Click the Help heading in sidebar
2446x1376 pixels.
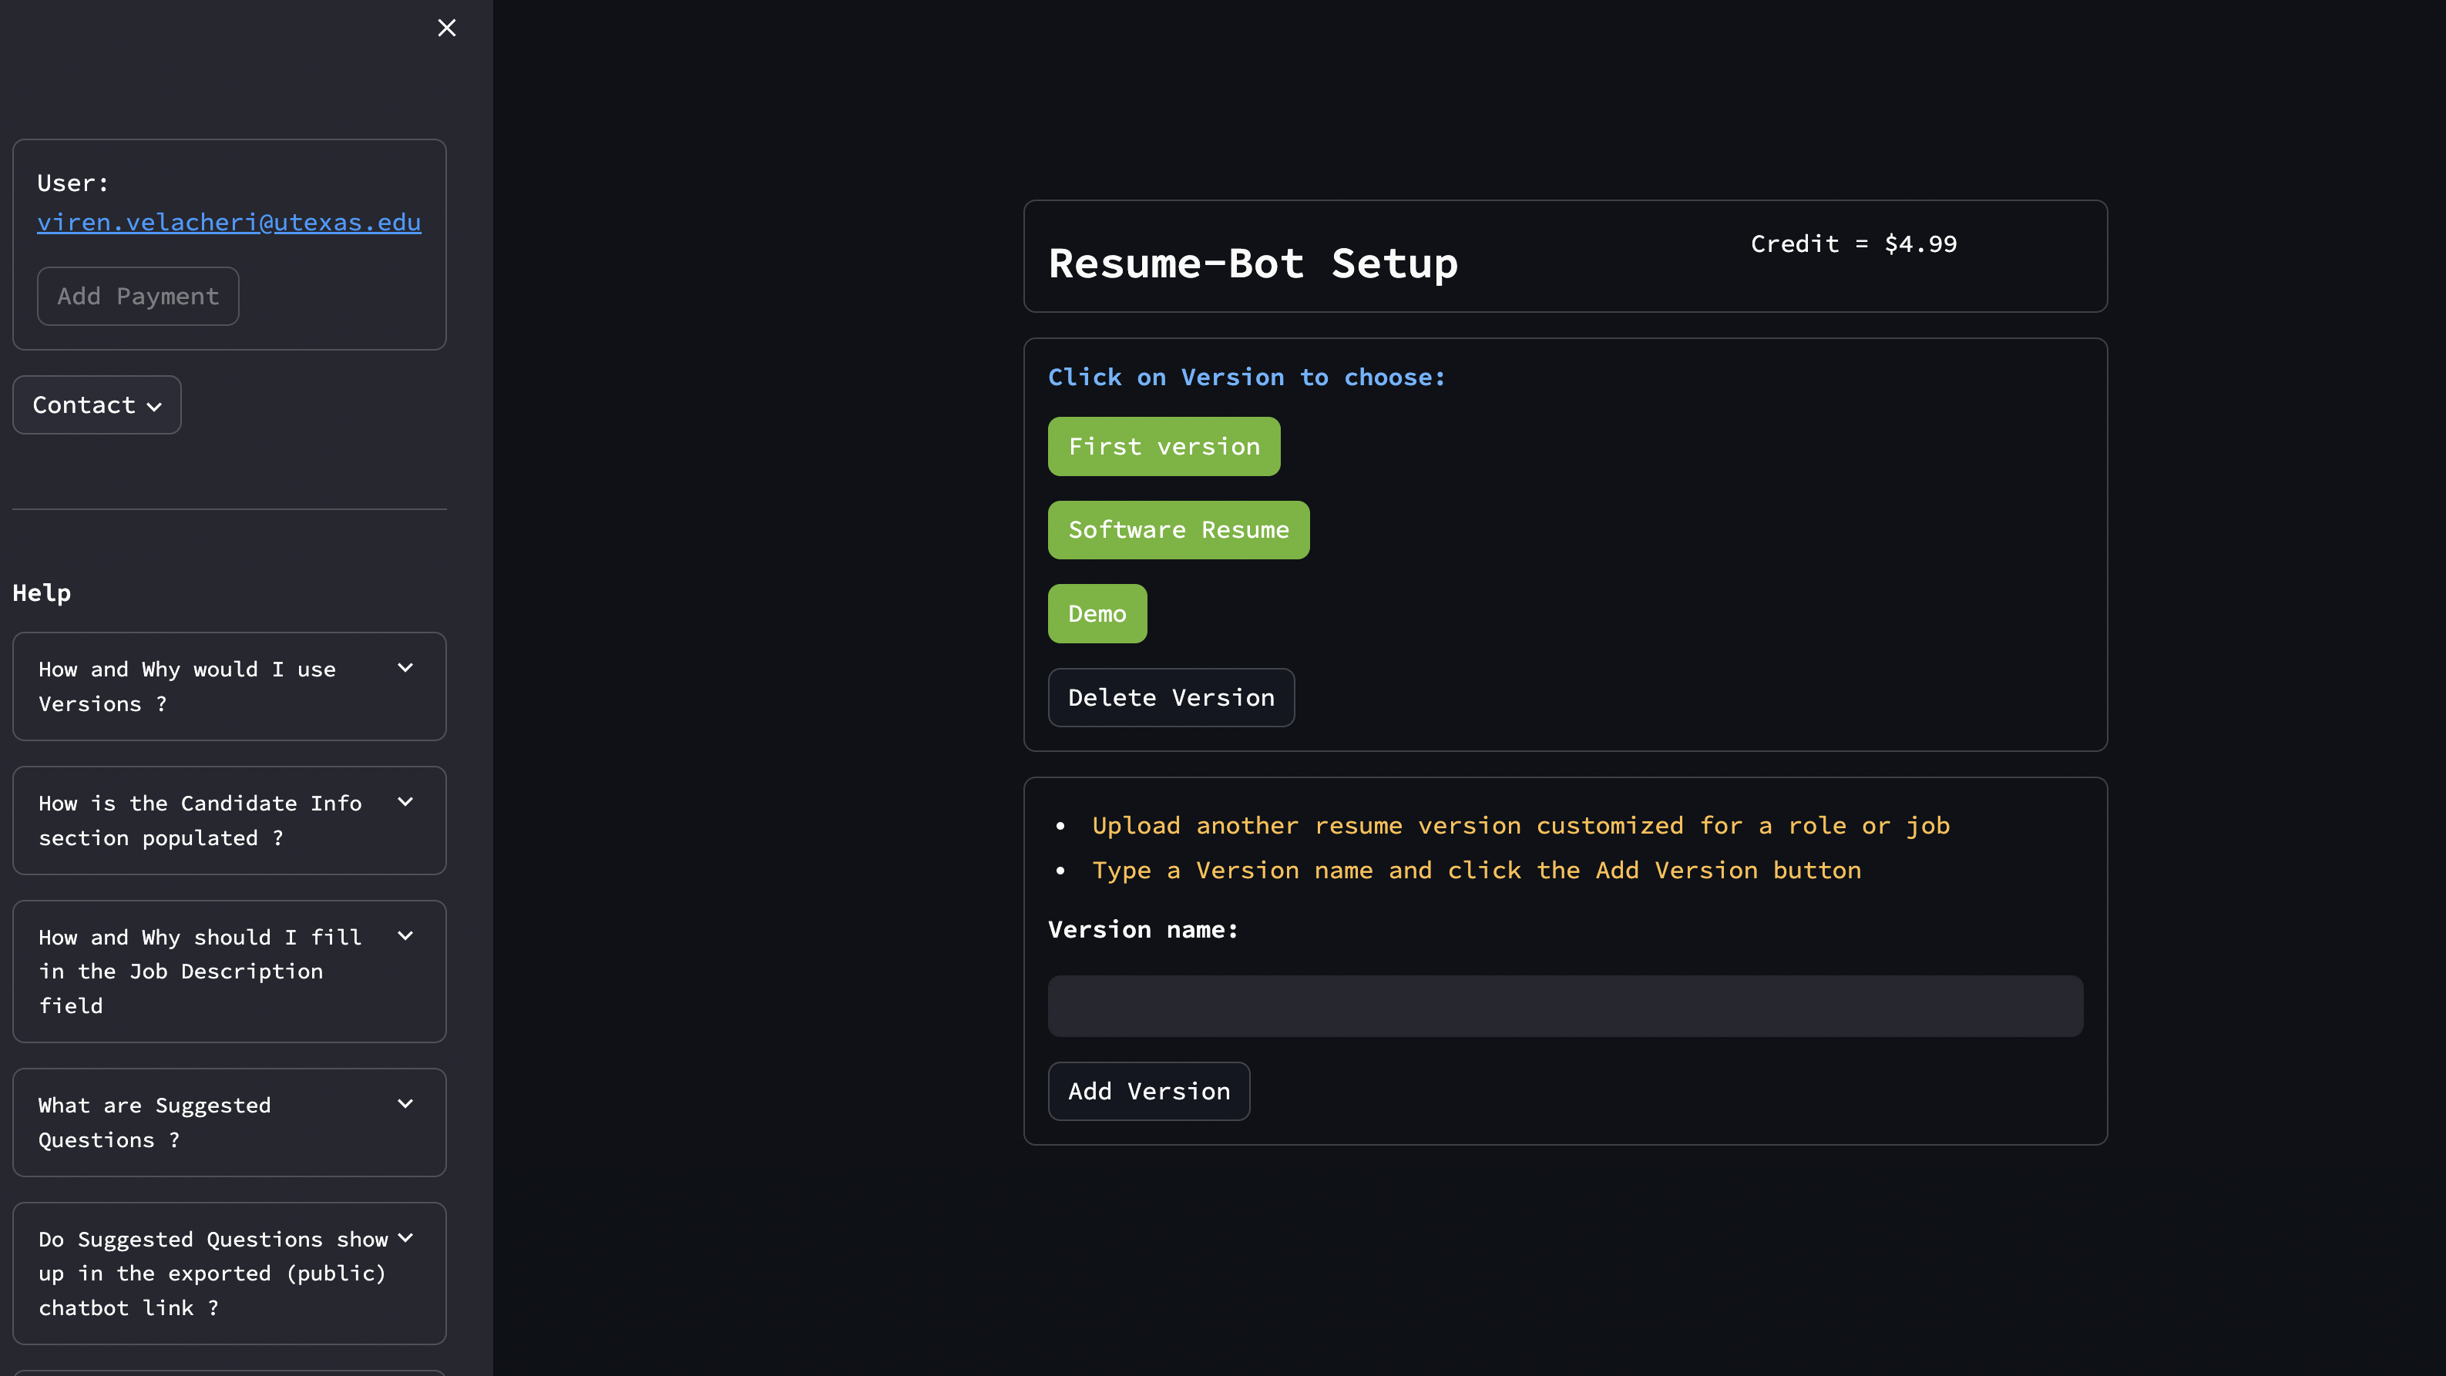(42, 593)
